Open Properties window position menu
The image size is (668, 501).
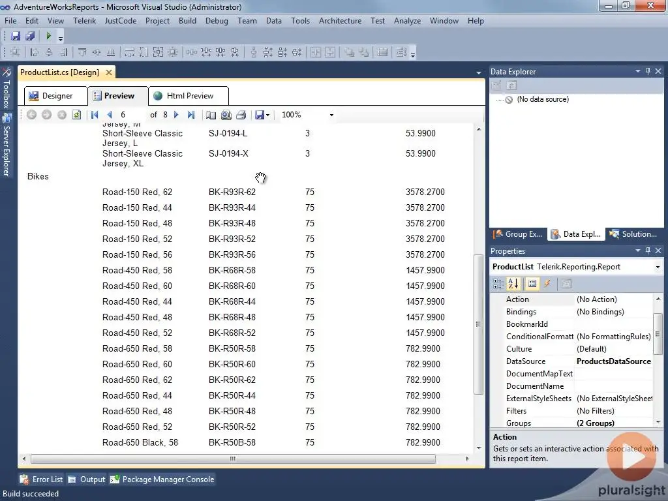coord(638,250)
